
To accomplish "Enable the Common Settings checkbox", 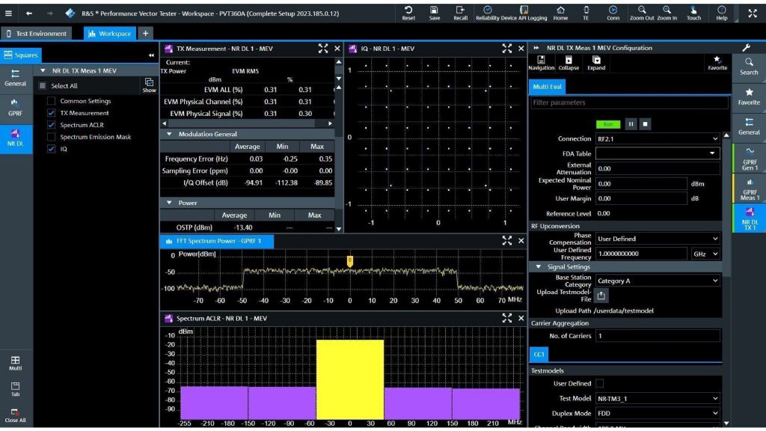I will point(52,101).
